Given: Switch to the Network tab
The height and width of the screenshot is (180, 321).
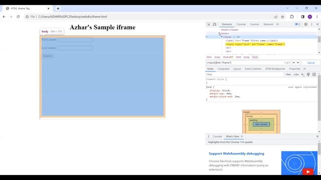Looking at the screenshot, I should pos(268,24).
